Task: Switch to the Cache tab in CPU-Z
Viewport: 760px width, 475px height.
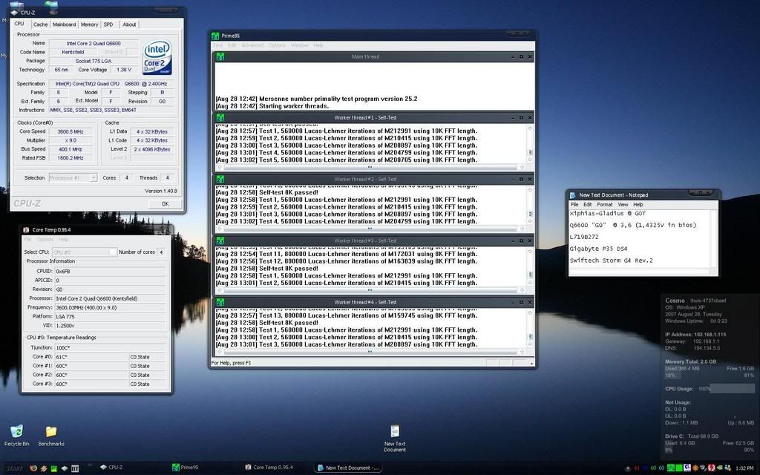Action: (x=40, y=24)
